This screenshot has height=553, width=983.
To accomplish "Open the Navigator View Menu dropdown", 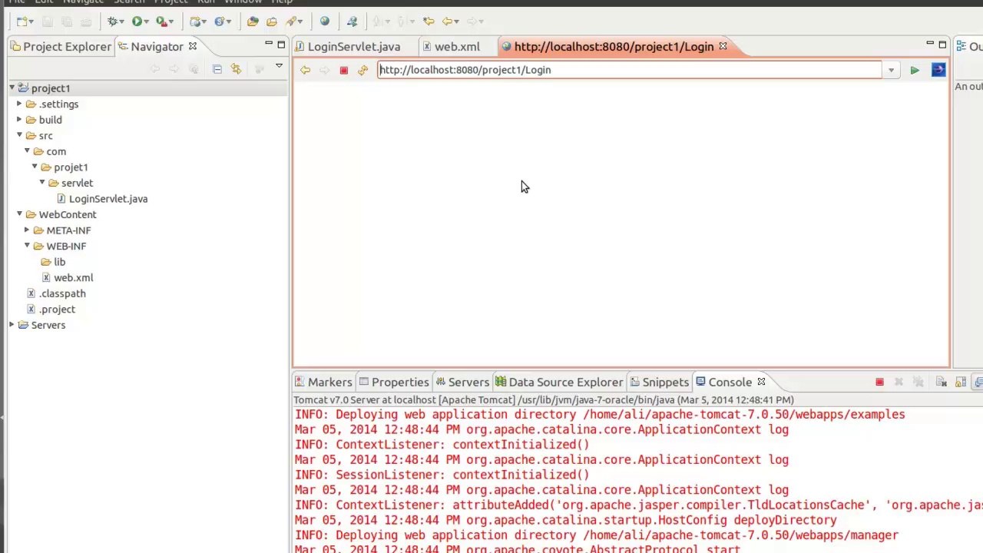I will [279, 68].
